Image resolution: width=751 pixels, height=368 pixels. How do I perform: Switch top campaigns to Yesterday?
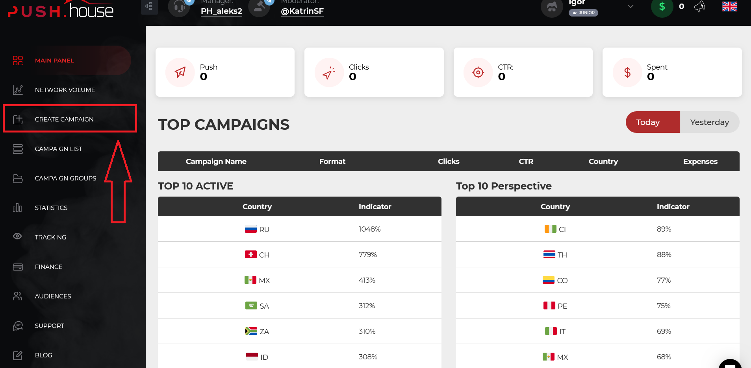pyautogui.click(x=709, y=122)
